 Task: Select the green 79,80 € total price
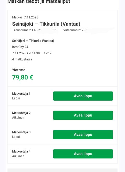pyautogui.click(x=23, y=77)
